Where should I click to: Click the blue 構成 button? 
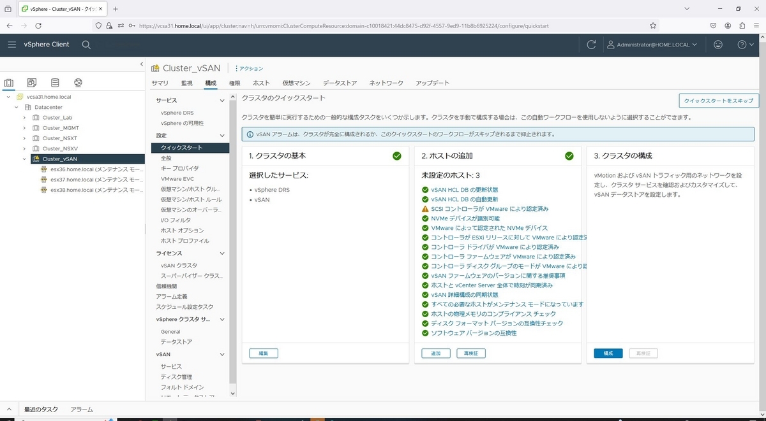click(x=608, y=353)
